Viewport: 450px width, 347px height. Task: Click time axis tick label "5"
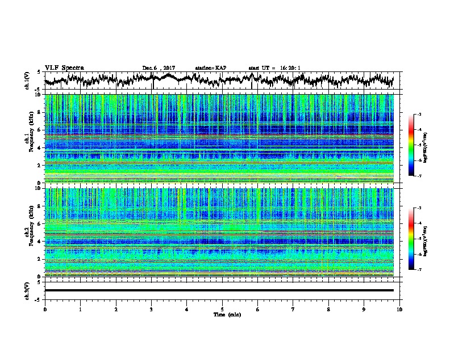tap(222, 310)
